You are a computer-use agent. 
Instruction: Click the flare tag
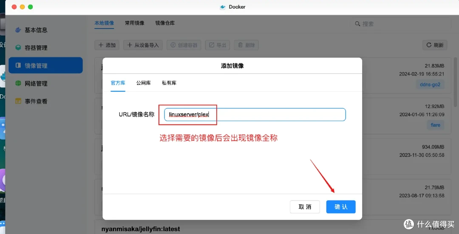point(435,125)
